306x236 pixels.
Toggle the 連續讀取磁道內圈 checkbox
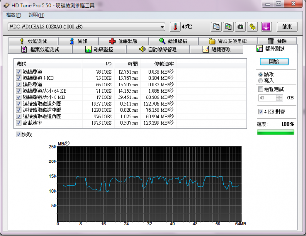18,117
